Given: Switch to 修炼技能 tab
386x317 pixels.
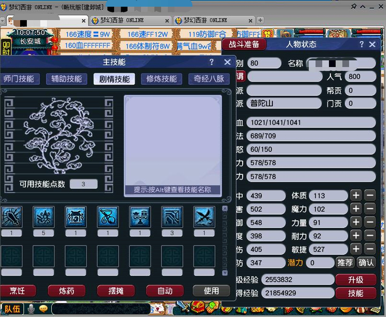Looking at the screenshot, I should pos(161,79).
